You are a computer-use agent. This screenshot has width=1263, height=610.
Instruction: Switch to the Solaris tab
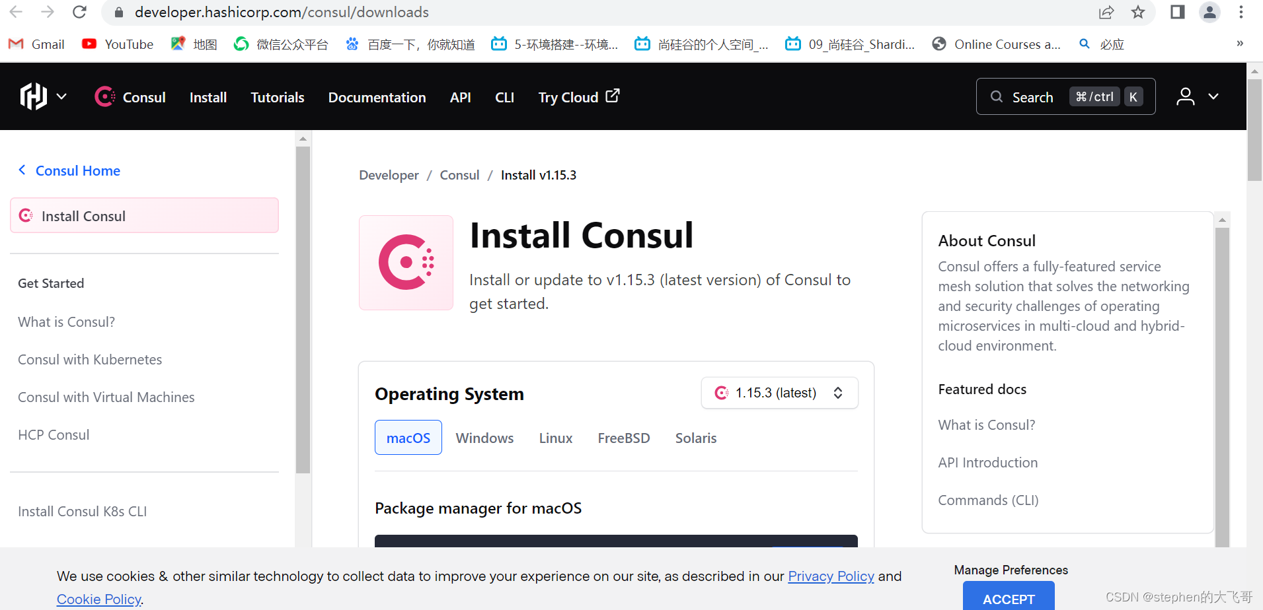[x=696, y=438]
